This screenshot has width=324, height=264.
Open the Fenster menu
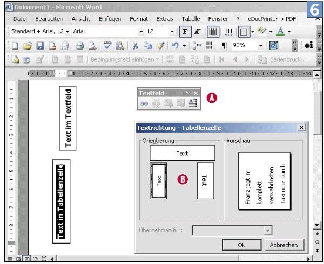218,19
